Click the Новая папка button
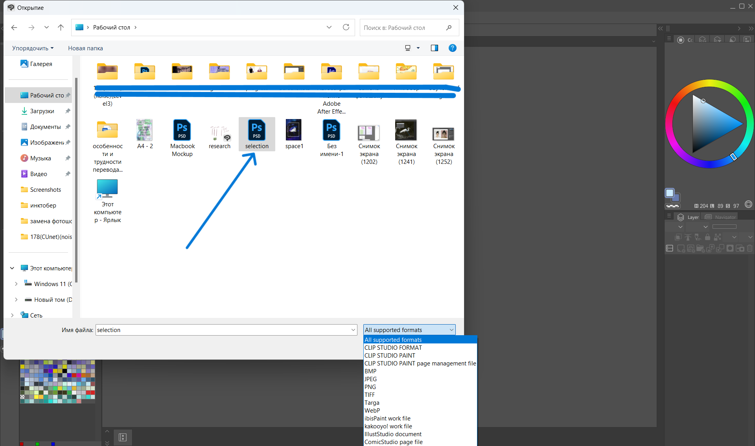The image size is (755, 446). point(85,48)
